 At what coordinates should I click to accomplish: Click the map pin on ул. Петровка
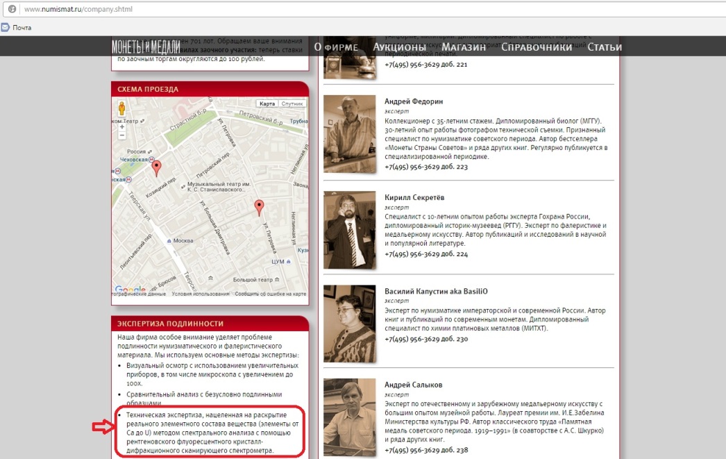point(260,208)
